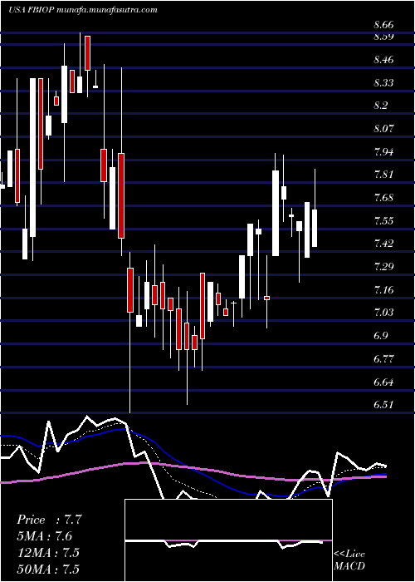Screen dimensions: 415x582
Task: Click the '5MA : 7.6' readout
Action: pos(45,536)
